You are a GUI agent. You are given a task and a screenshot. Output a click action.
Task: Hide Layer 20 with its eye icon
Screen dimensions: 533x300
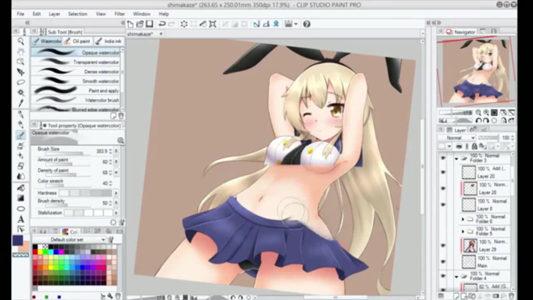pyautogui.click(x=443, y=172)
